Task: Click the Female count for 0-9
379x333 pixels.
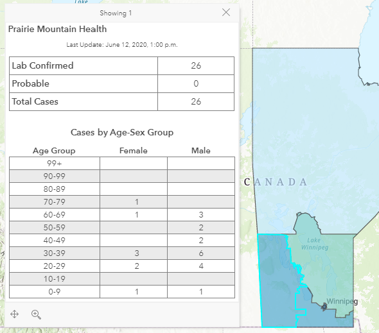Action: pos(137,292)
